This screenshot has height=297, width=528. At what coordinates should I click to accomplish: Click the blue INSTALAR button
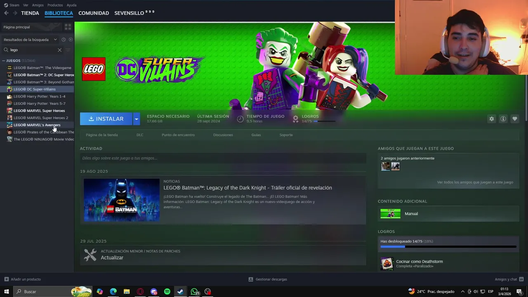(x=106, y=119)
